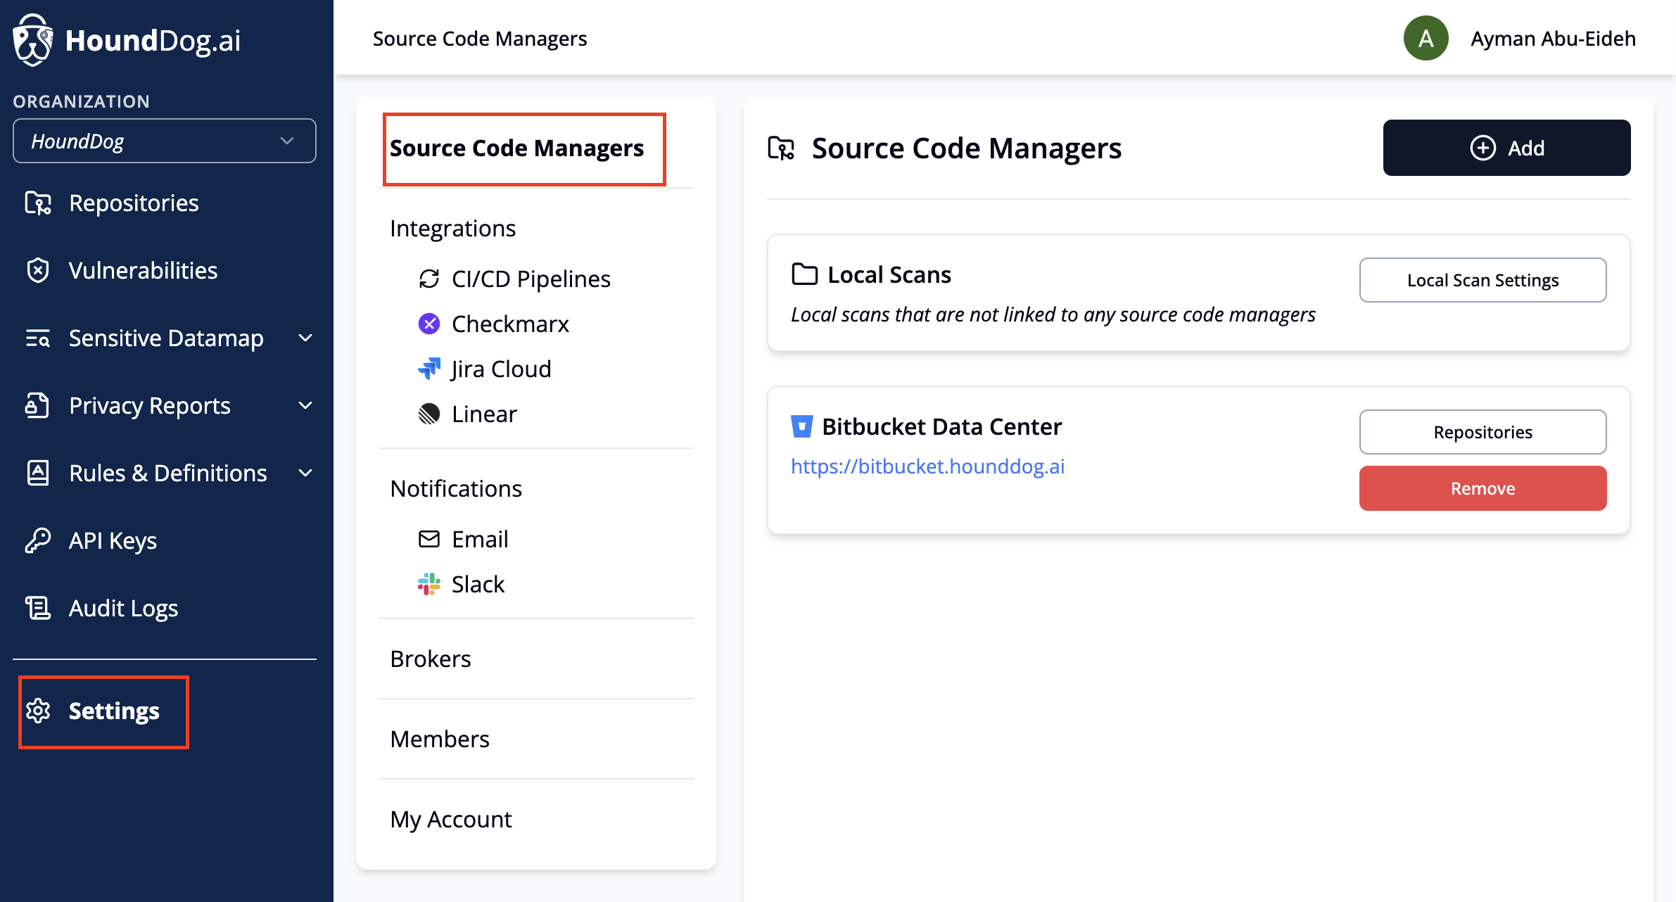Viewport: 1676px width, 902px height.
Task: Go to Brokers settings section
Action: point(431,659)
